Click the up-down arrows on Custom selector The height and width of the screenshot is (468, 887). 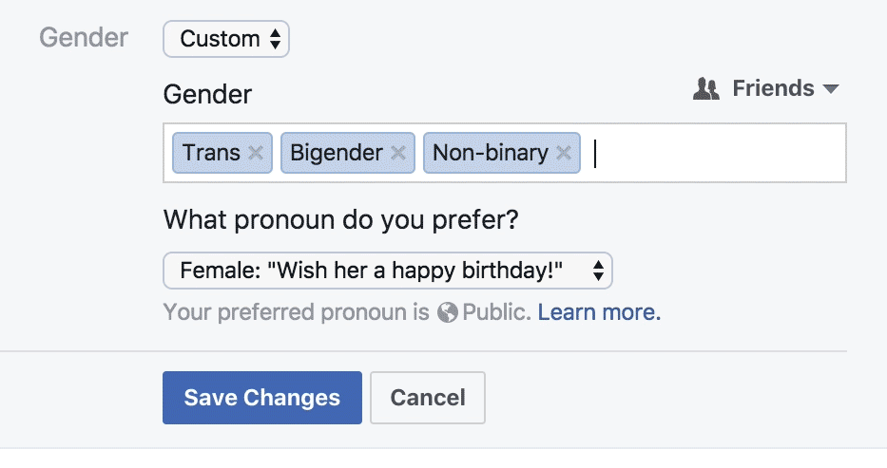pyautogui.click(x=275, y=39)
